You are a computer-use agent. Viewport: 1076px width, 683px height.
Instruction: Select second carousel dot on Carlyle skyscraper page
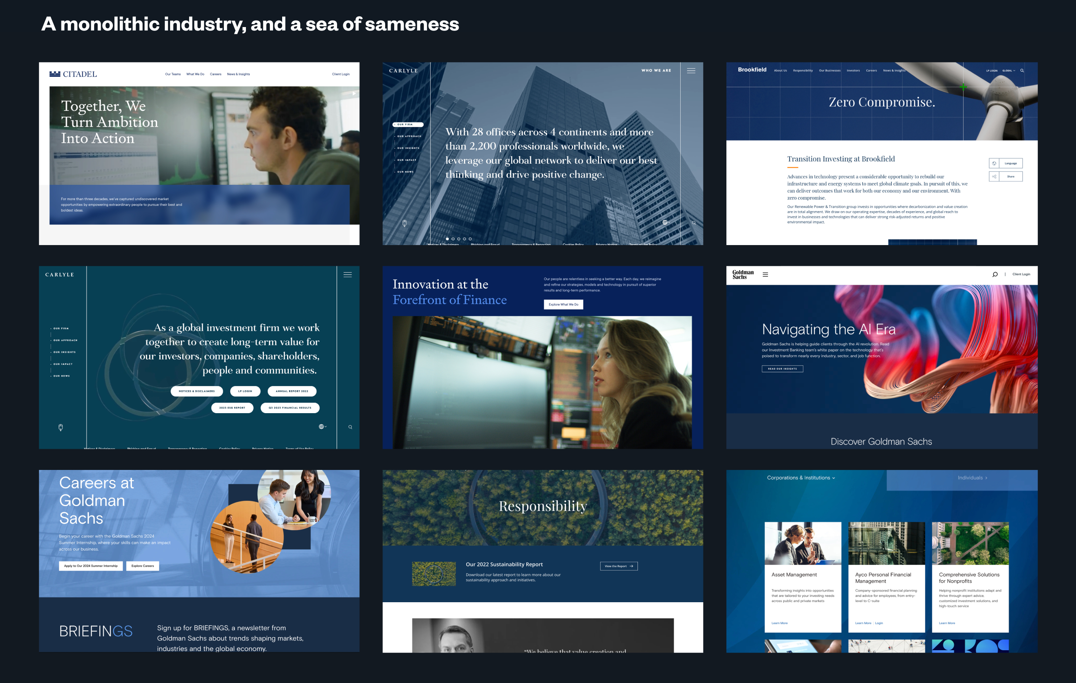(x=453, y=239)
